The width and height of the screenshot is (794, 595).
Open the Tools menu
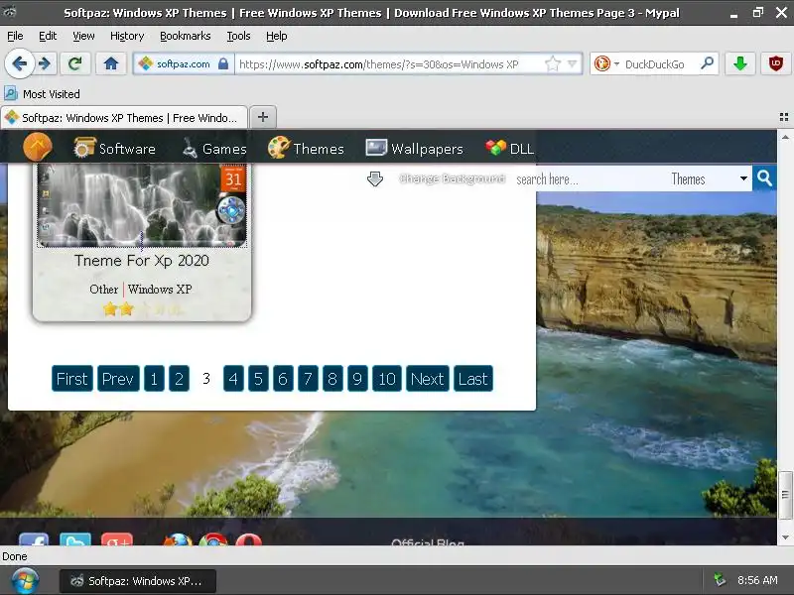pyautogui.click(x=238, y=36)
